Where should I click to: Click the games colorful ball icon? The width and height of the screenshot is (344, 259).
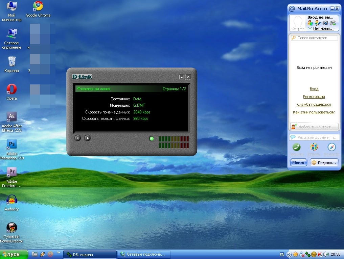[314, 147]
